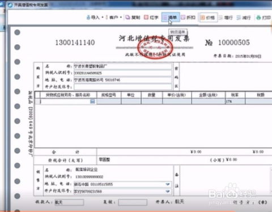
Task: Click the 开具增值税专用发票 window title
Action: pyautogui.click(x=31, y=5)
